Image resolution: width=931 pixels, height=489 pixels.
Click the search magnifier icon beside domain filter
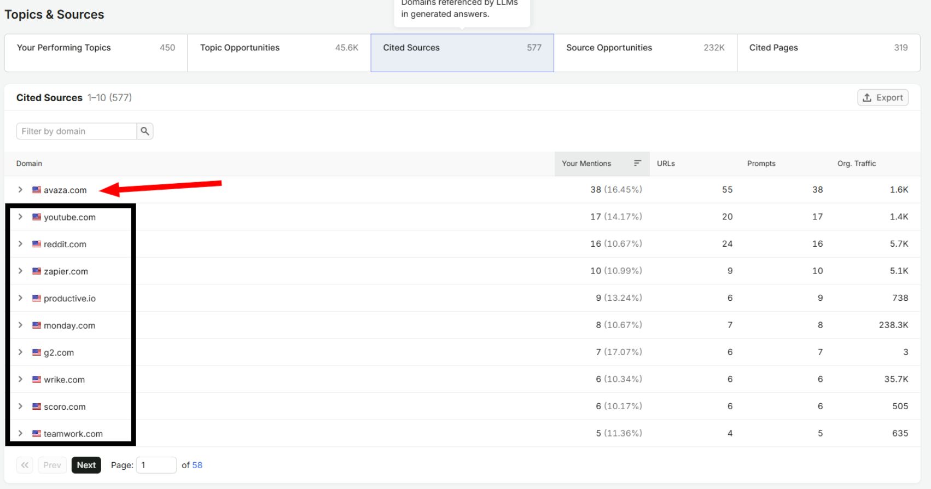tap(145, 131)
